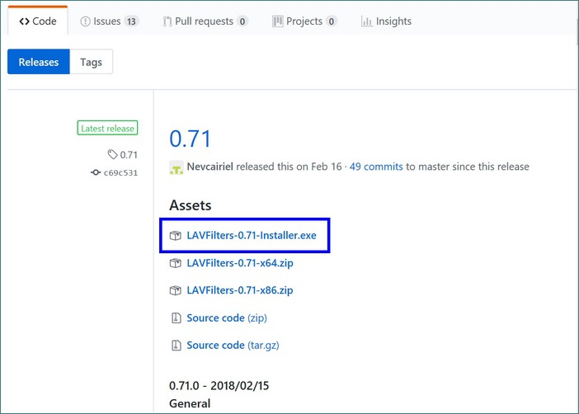
Task: Switch to the Tags view
Action: coord(92,62)
